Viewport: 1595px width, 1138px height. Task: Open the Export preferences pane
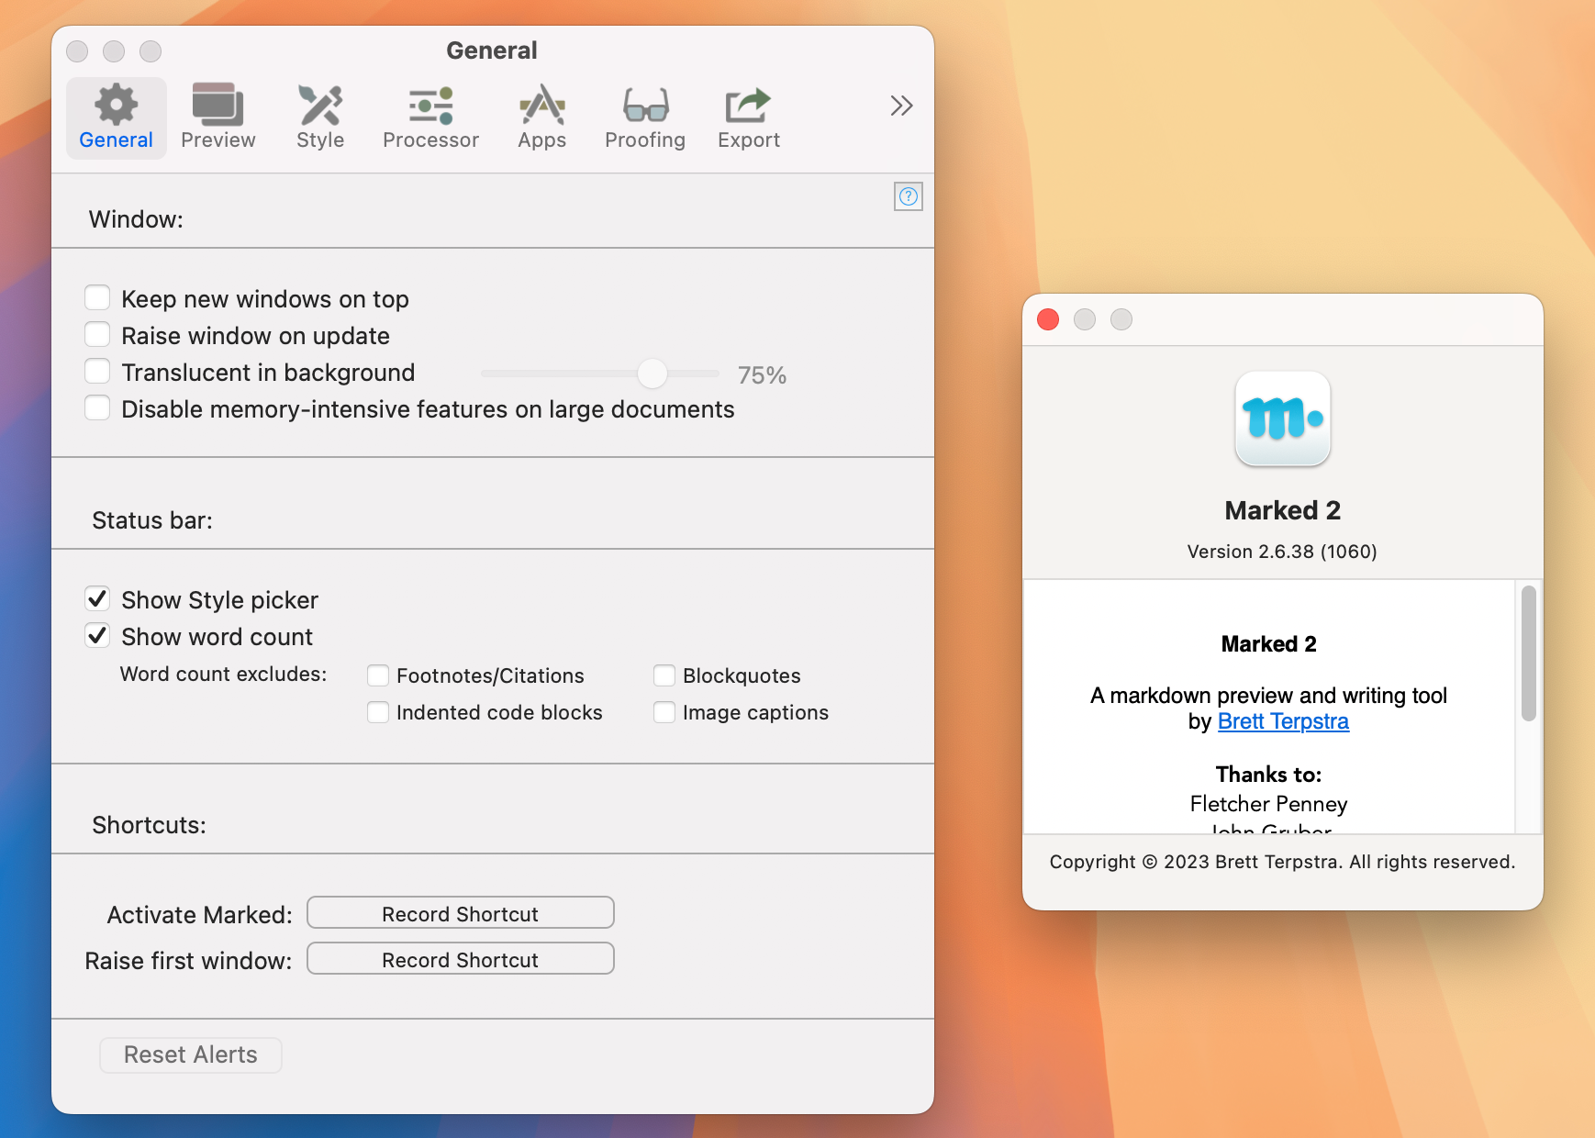[749, 117]
